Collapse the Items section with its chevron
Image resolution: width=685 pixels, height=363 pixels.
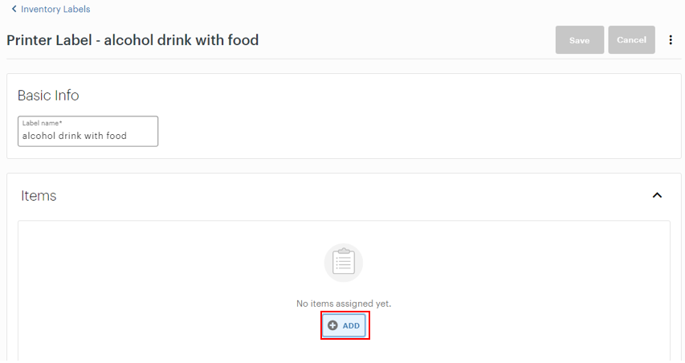click(657, 195)
